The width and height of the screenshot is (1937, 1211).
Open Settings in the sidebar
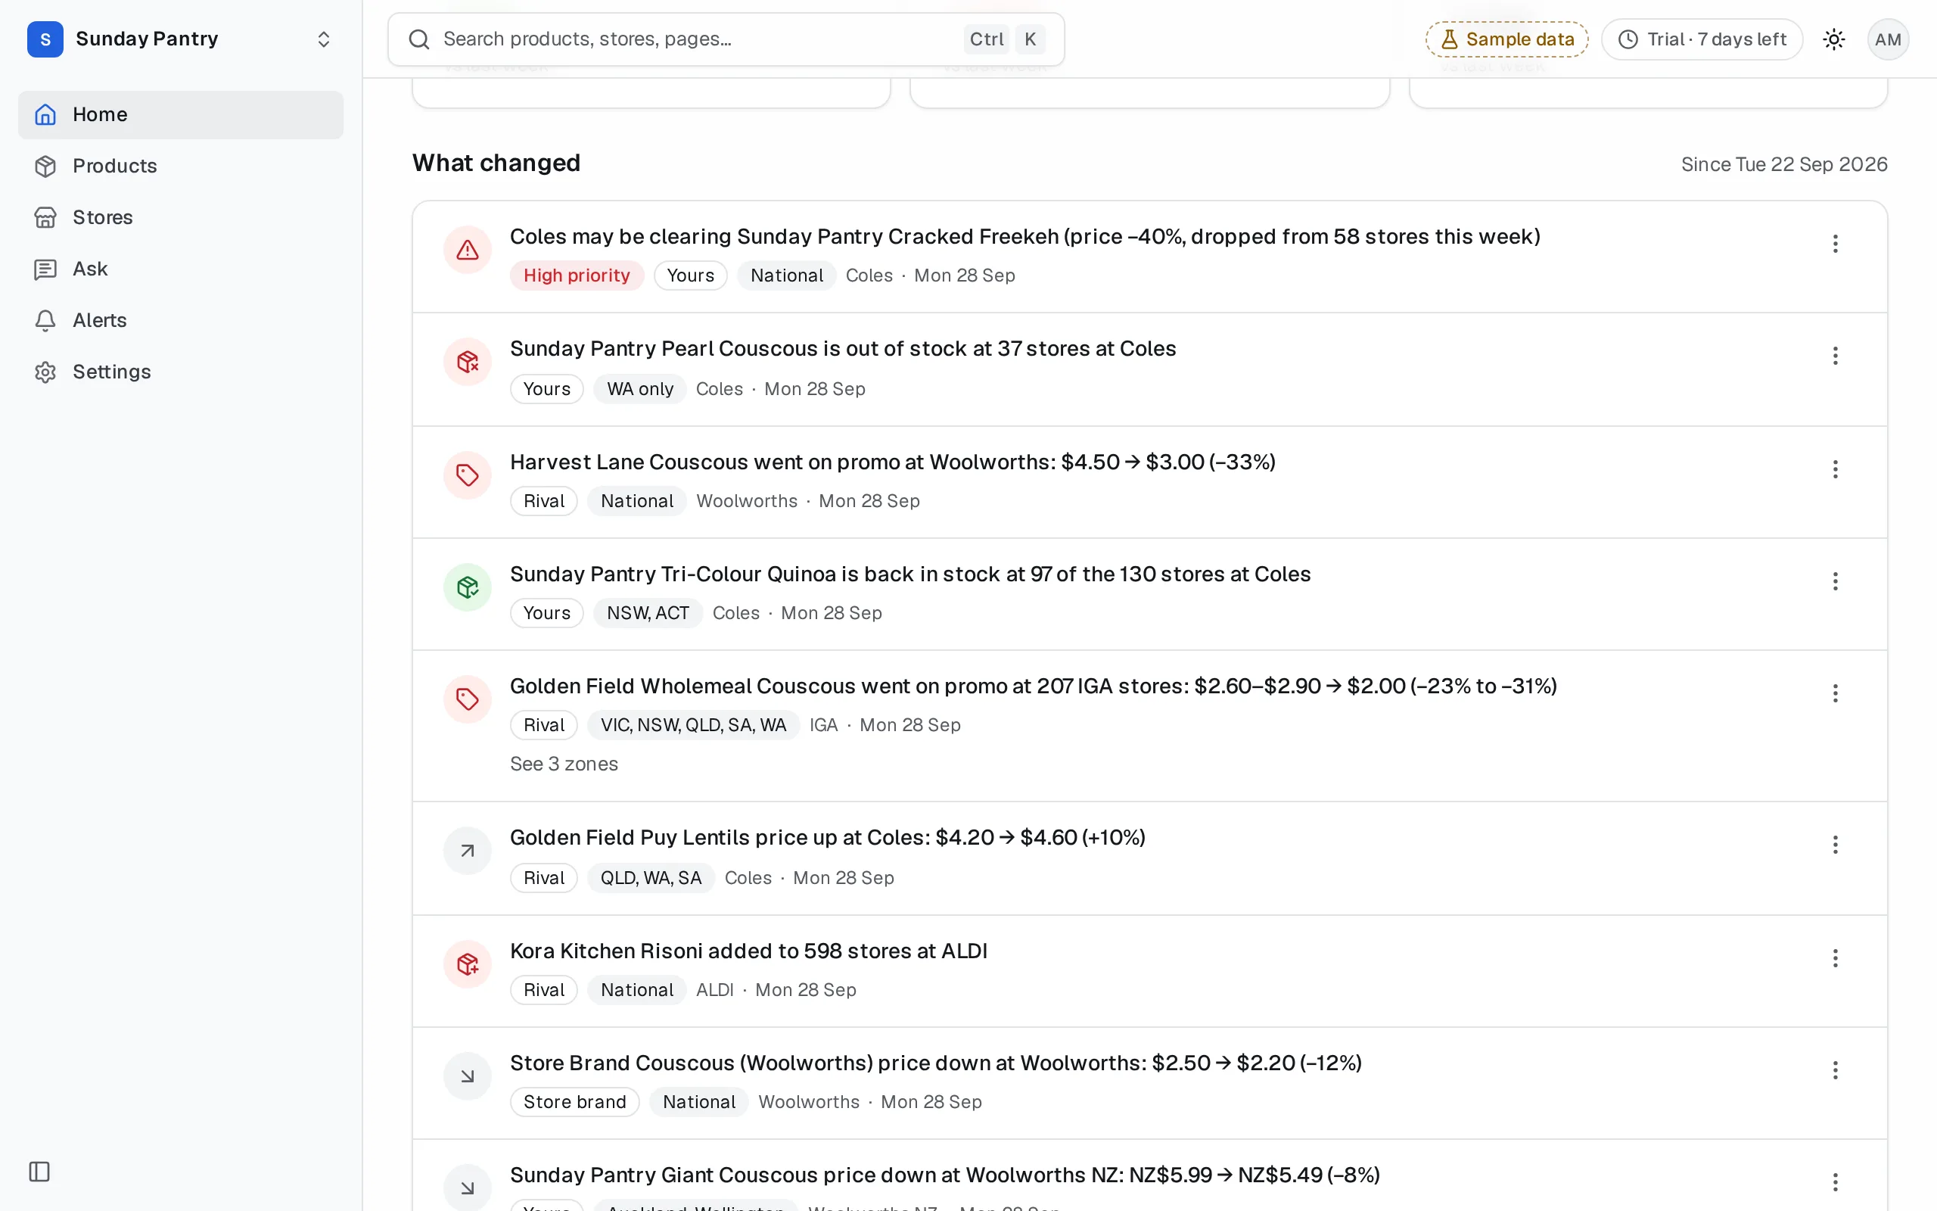pos(181,372)
